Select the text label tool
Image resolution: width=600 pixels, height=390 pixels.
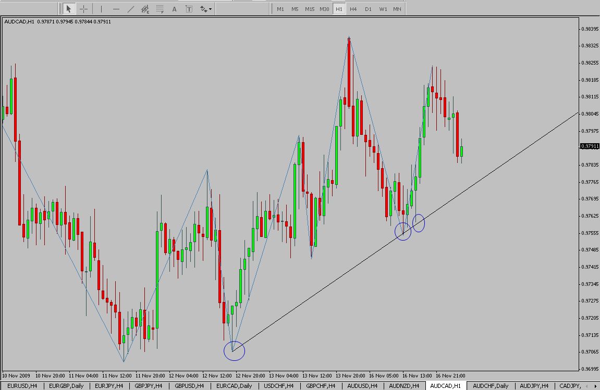tap(189, 9)
